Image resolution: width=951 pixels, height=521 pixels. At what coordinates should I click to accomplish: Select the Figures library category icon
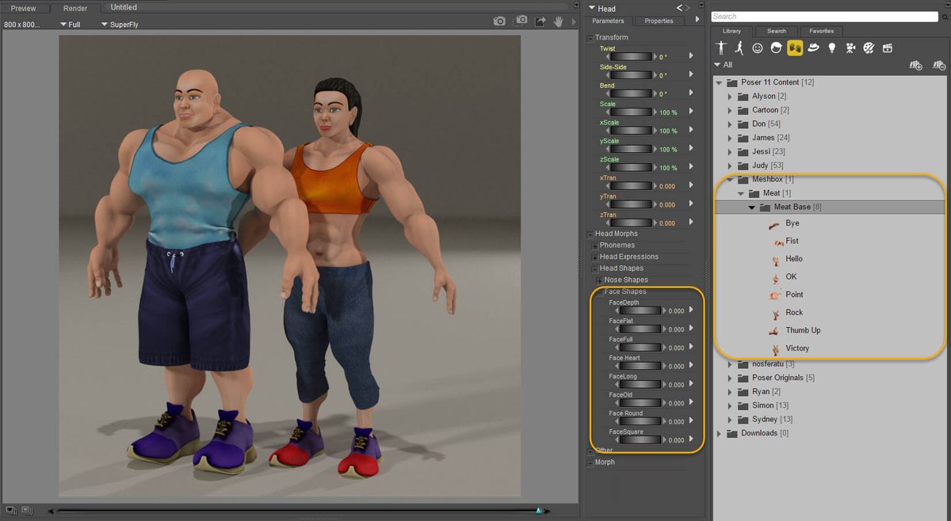[x=721, y=48]
